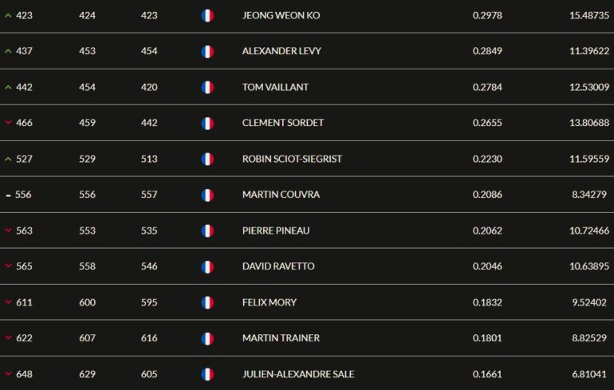The image size is (614, 390).
Task: Click Martin Trainer's average points 0.1801
Action: click(x=487, y=338)
